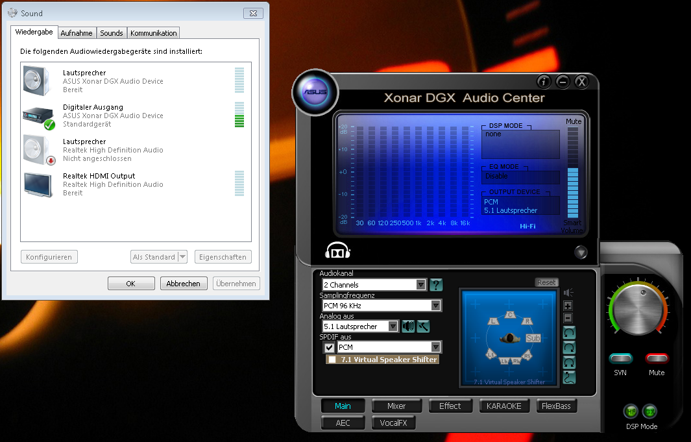Click the Smart Volume level meter
The width and height of the screenshot is (691, 442).
point(572,173)
